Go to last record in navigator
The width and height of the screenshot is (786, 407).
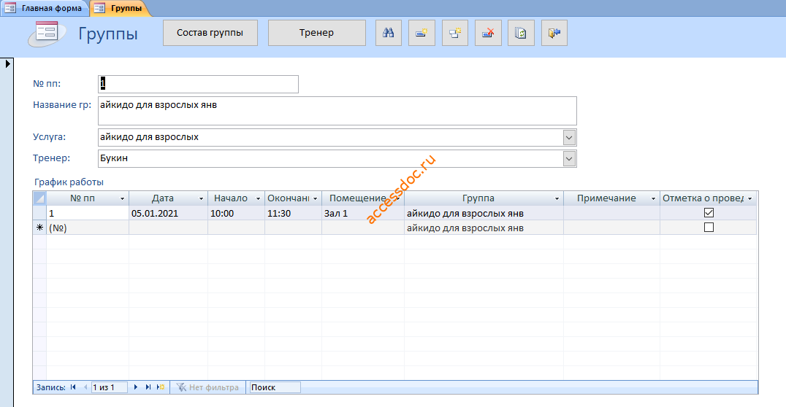pos(148,387)
